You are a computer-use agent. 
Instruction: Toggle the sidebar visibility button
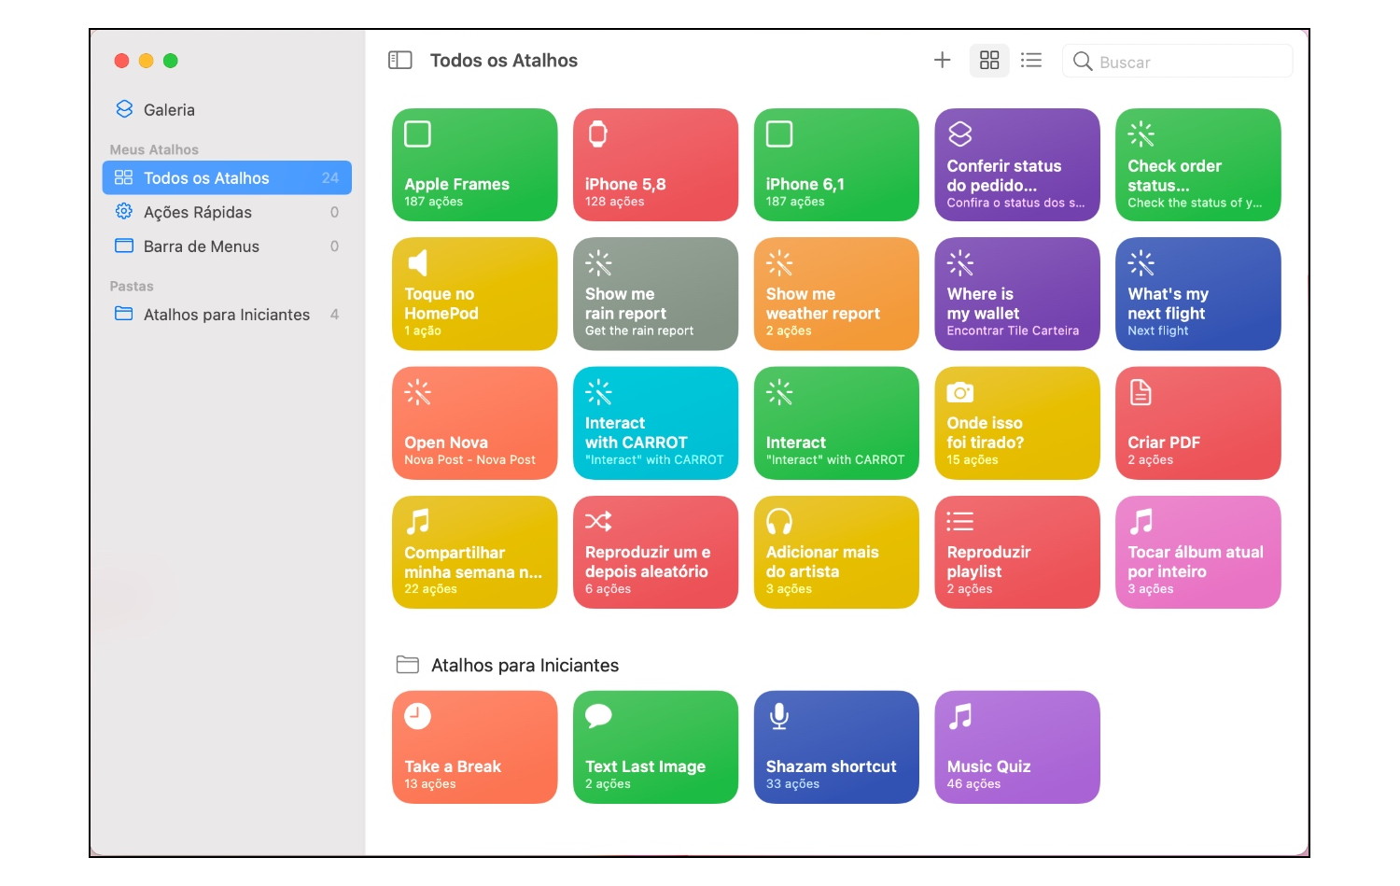point(399,61)
